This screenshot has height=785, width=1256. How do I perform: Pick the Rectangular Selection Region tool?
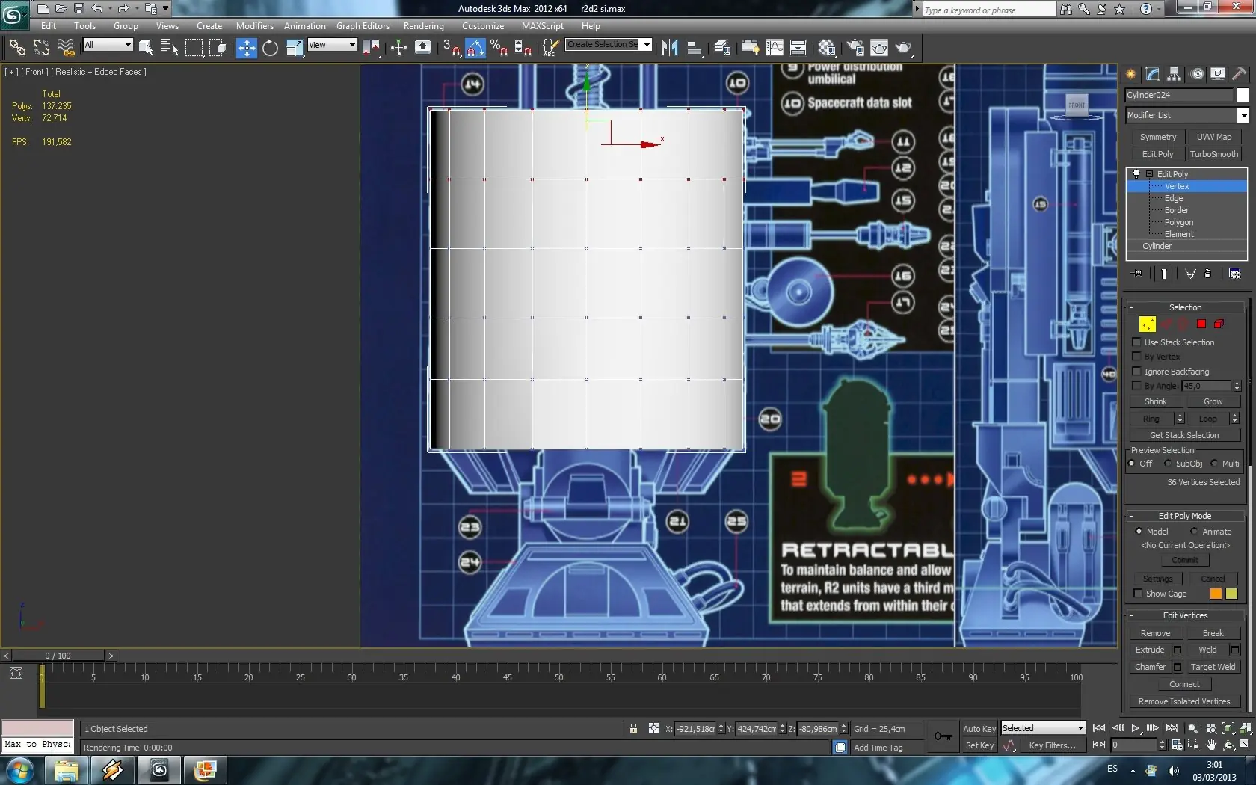194,48
